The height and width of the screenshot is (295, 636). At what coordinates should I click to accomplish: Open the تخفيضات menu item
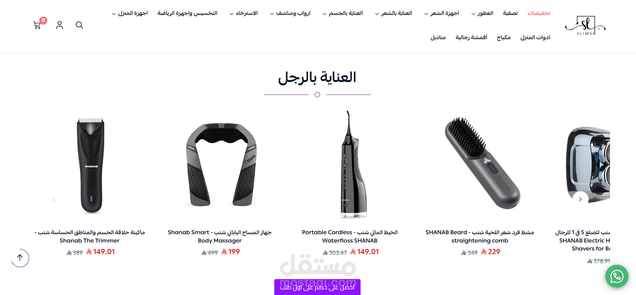pos(539,13)
